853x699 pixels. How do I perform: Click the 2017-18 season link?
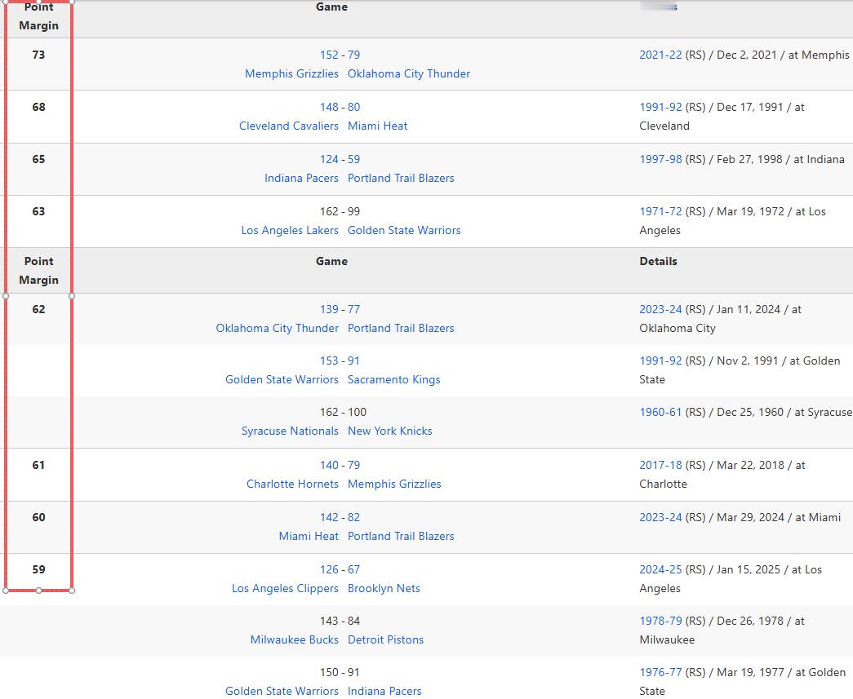click(660, 465)
